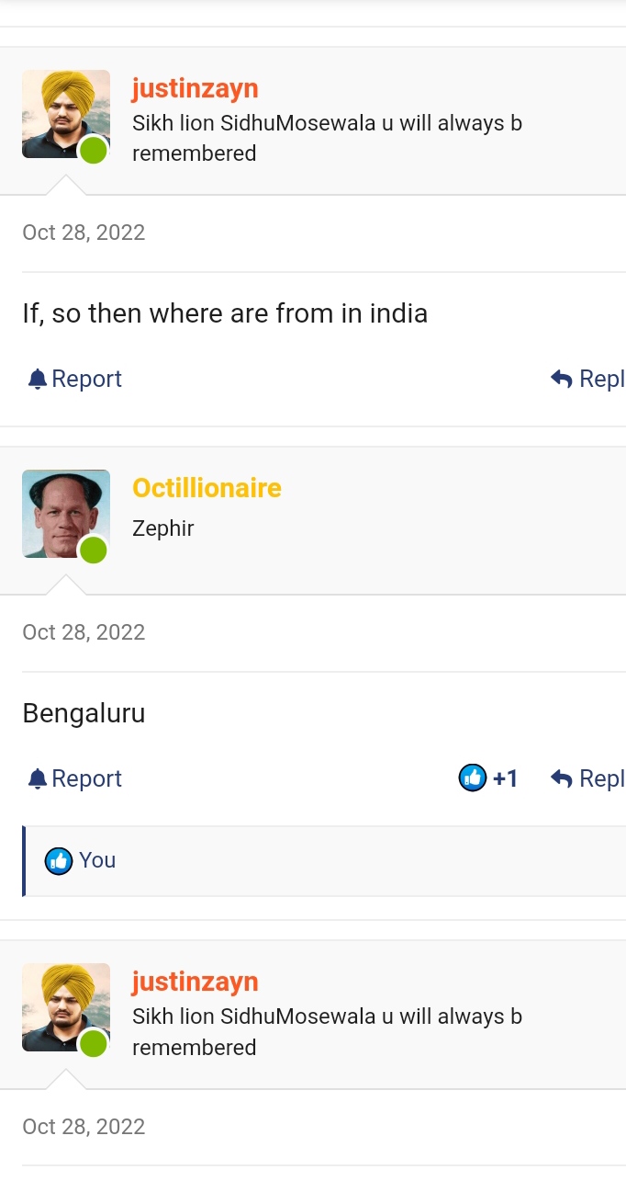Viewport: 626px width, 1181px height.
Task: Click the thumbs-up icon next to You
Action: (59, 860)
